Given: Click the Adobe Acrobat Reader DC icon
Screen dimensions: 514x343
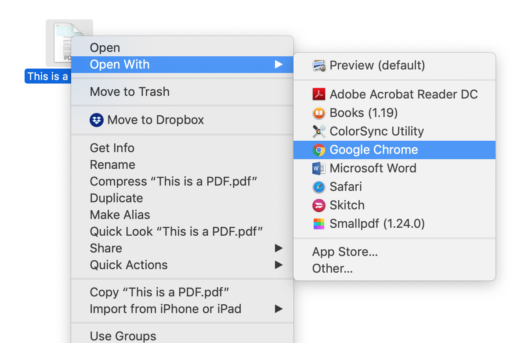Looking at the screenshot, I should [319, 94].
